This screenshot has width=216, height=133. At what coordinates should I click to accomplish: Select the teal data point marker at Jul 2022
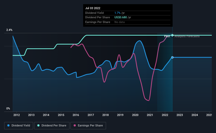tap(172, 35)
